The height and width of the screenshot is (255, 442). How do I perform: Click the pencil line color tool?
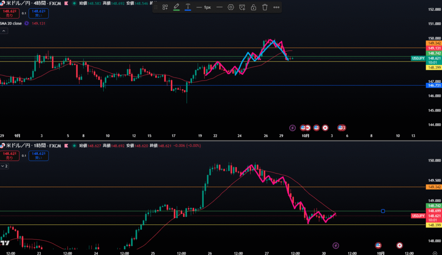[x=176, y=7]
